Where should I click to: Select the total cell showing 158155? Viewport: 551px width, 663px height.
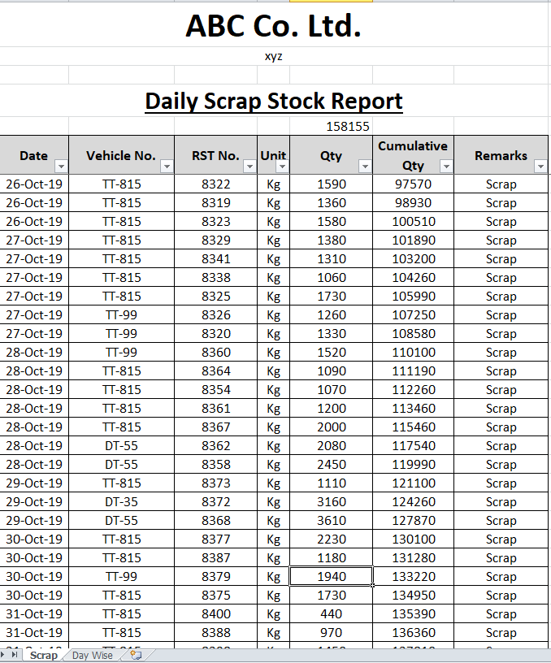(348, 126)
